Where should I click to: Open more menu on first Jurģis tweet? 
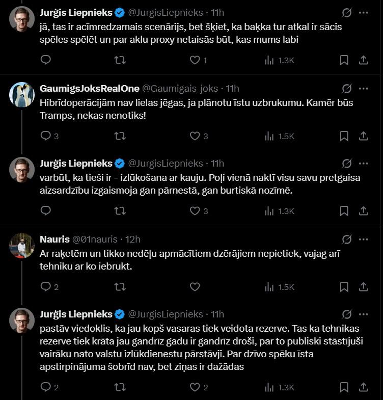(363, 12)
